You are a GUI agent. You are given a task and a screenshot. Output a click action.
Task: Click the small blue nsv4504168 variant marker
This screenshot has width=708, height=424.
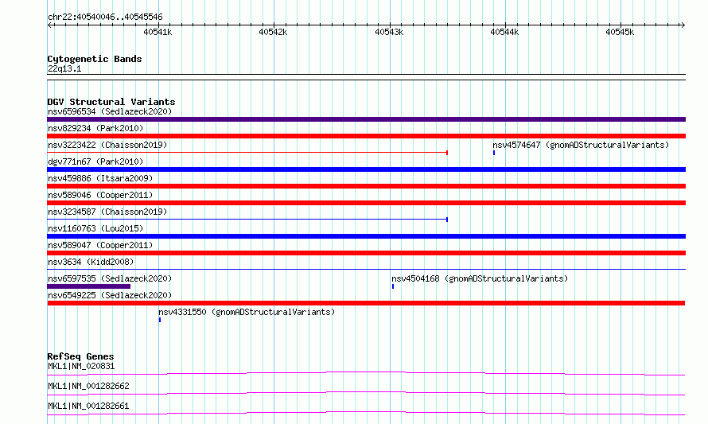[x=393, y=286]
